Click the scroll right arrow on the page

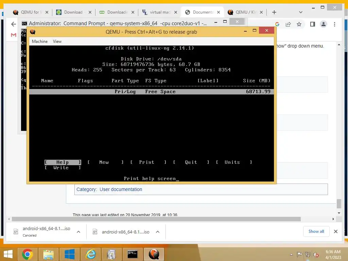[x=333, y=219]
